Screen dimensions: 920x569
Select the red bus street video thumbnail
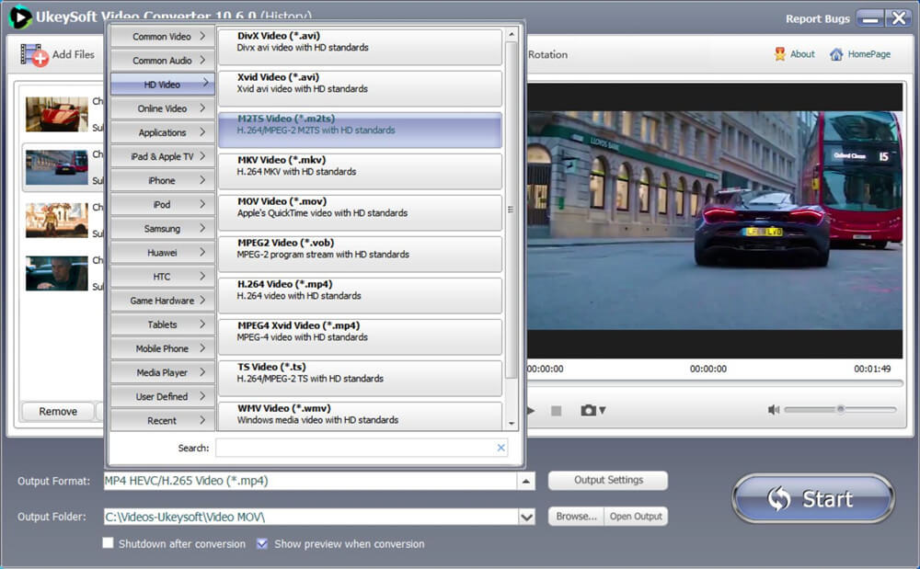point(56,167)
